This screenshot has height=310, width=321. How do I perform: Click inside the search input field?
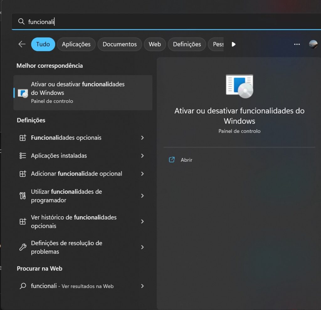[x=94, y=21]
